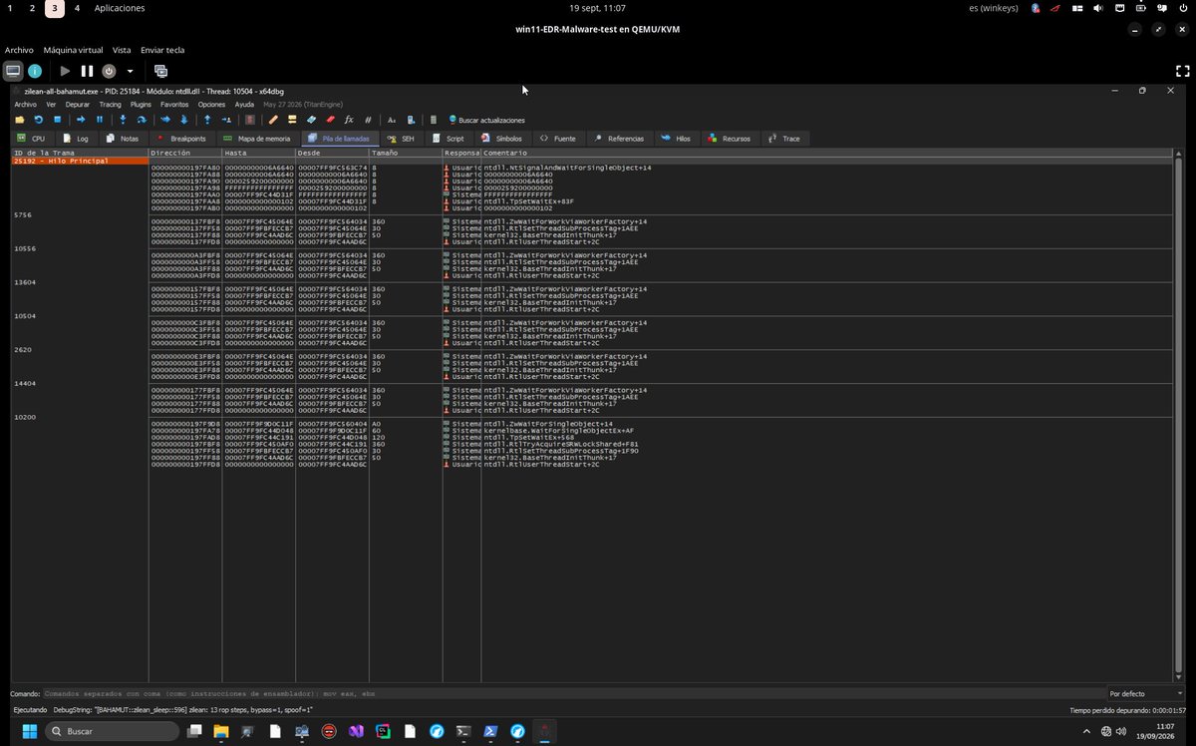Image resolution: width=1196 pixels, height=746 pixels.
Task: Open the Depurar menu
Action: coord(77,104)
